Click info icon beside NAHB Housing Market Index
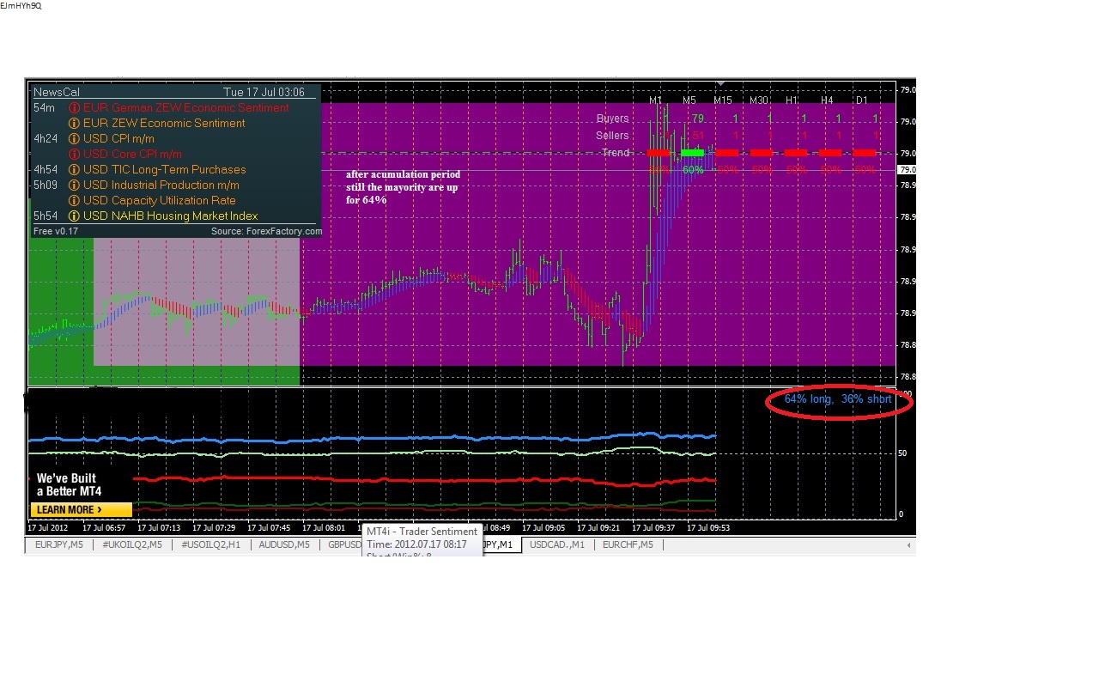Viewport: 1099px width, 687px height. tap(75, 216)
